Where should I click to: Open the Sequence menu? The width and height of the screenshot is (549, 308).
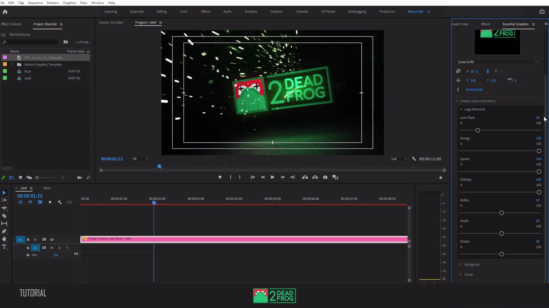(x=35, y=3)
